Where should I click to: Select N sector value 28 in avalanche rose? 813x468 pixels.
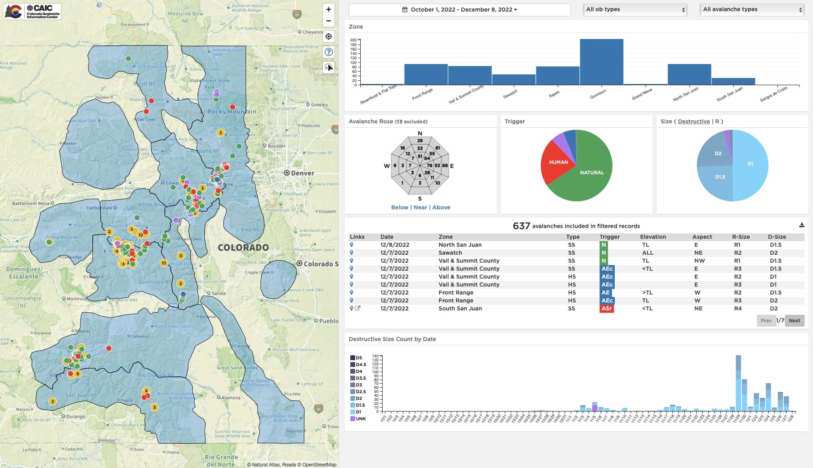[x=420, y=140]
